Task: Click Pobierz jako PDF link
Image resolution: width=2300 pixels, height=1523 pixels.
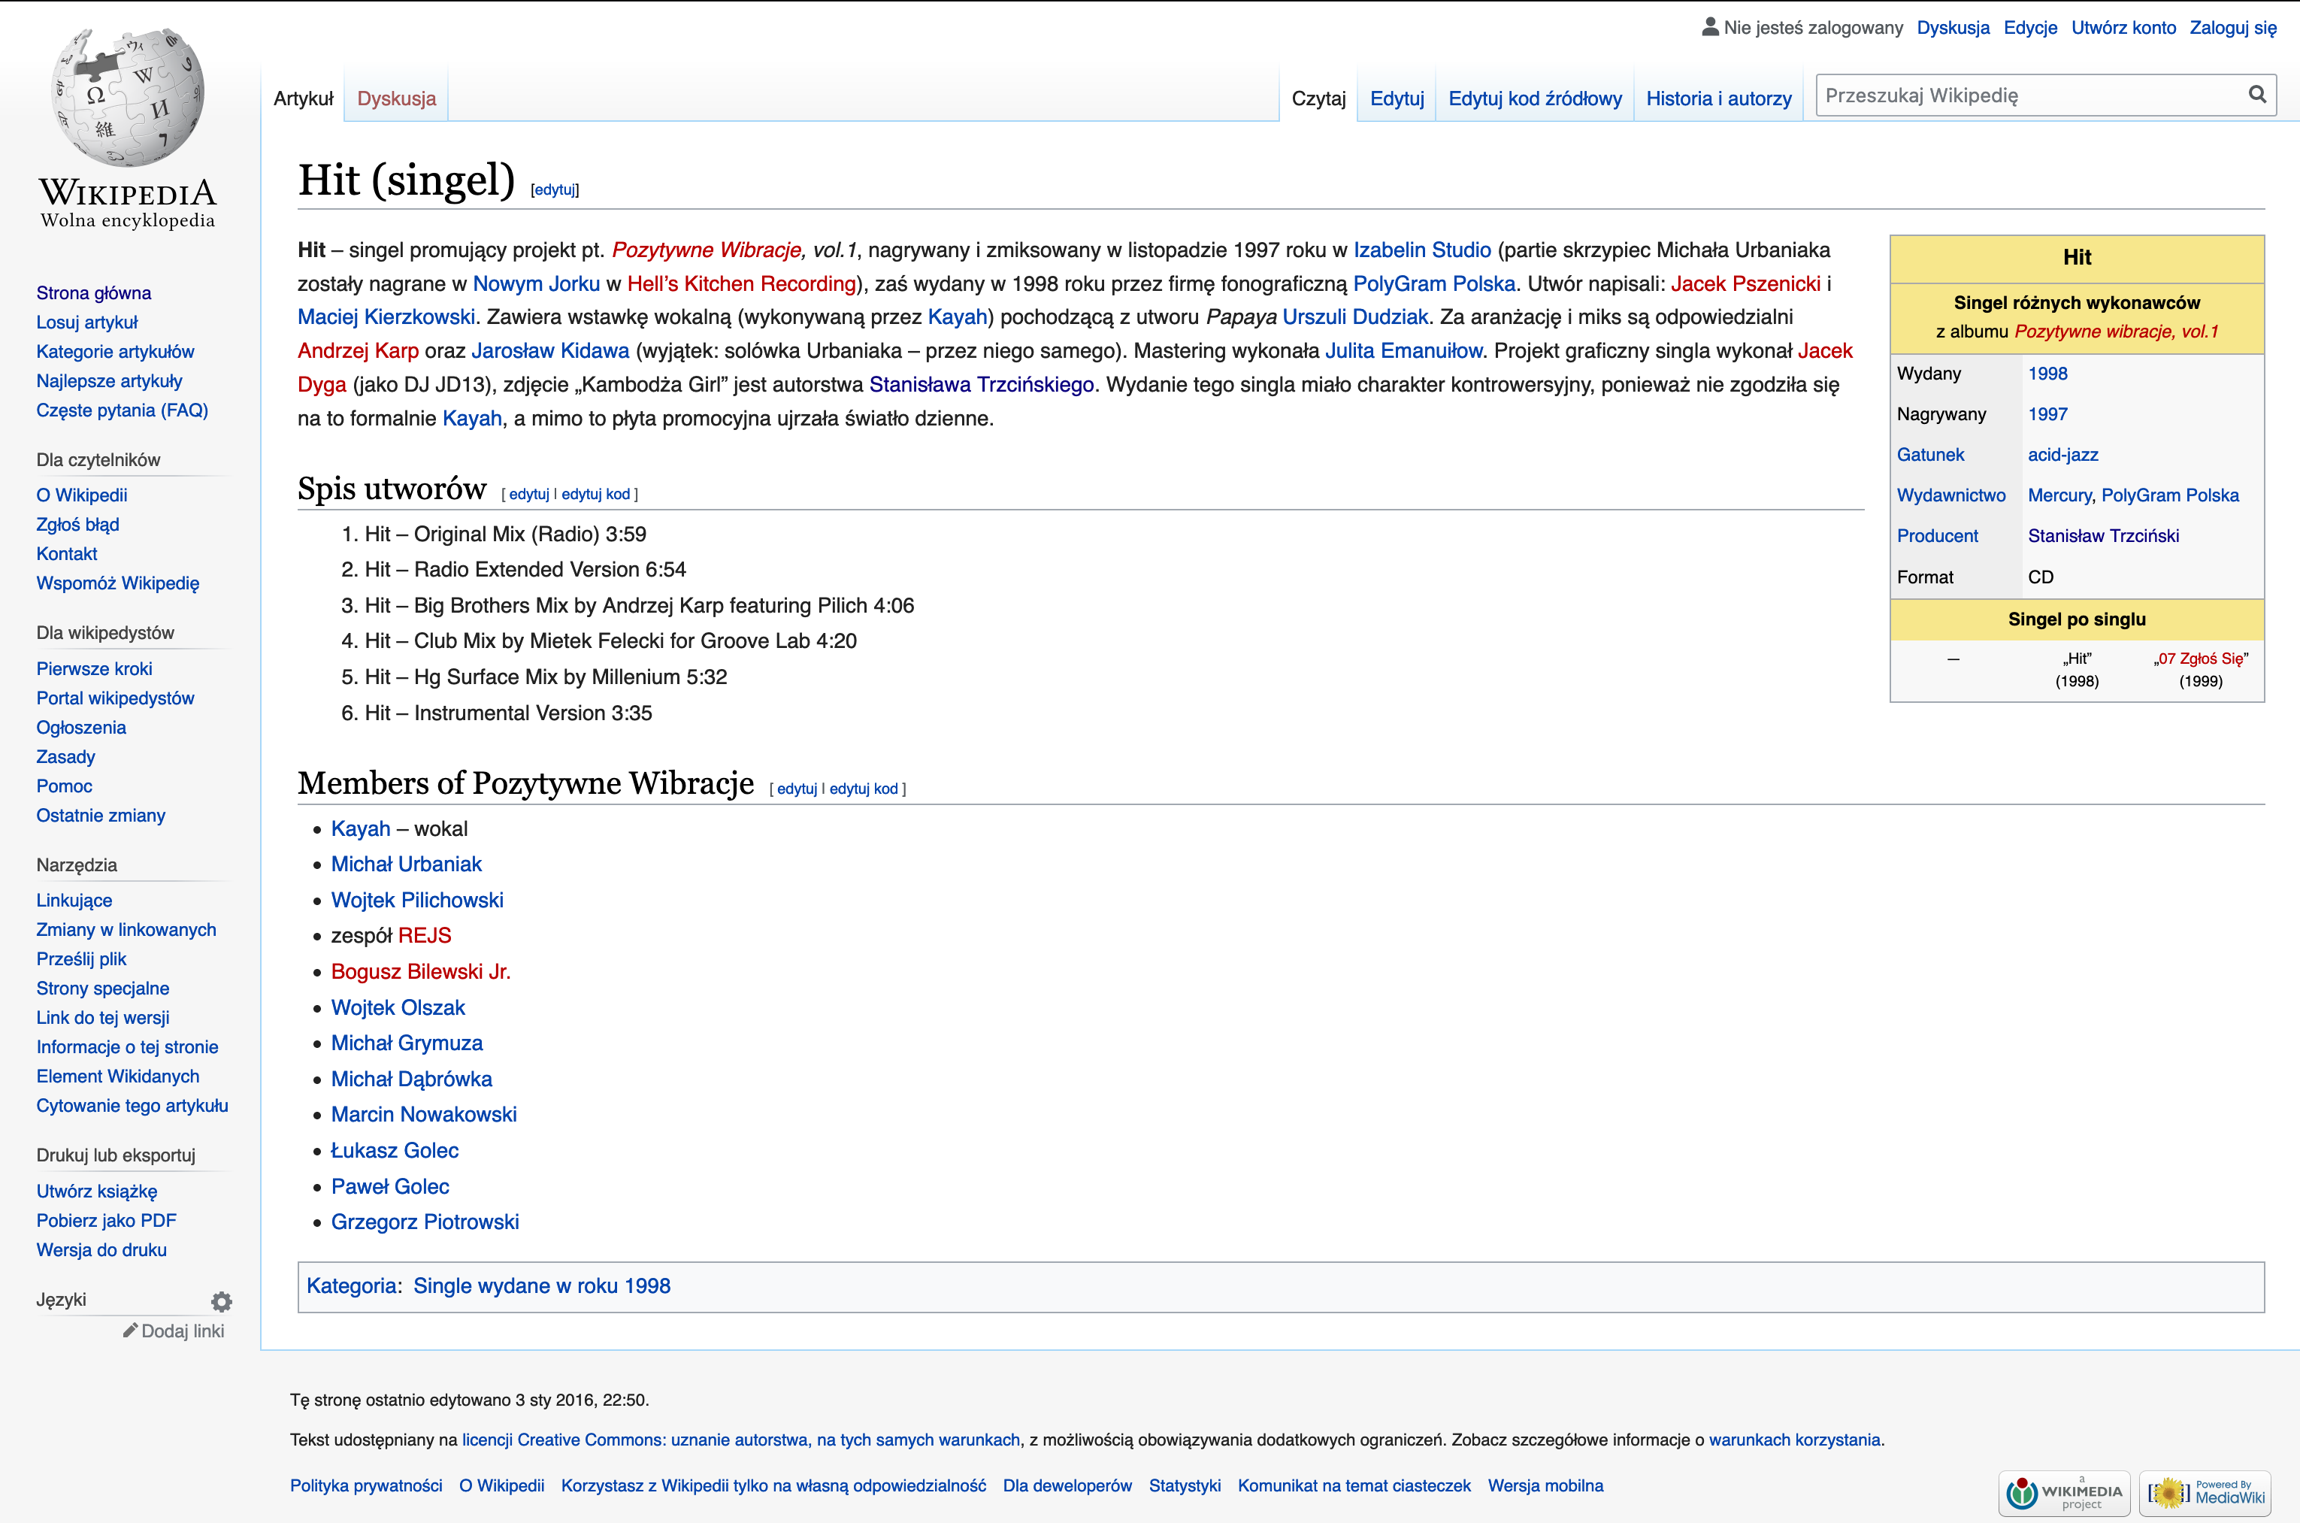Action: click(x=106, y=1220)
